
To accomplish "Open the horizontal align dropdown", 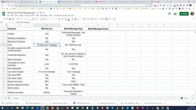I will pyautogui.click(x=85, y=19).
